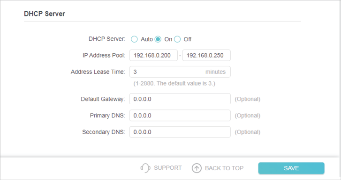Viewport: 341px width, 180px height.
Task: Click the Address Lease Time field
Action: 180,72
